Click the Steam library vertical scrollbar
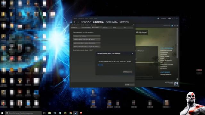Image resolution: width=205 pixels, height=115 pixels. pos(177,44)
